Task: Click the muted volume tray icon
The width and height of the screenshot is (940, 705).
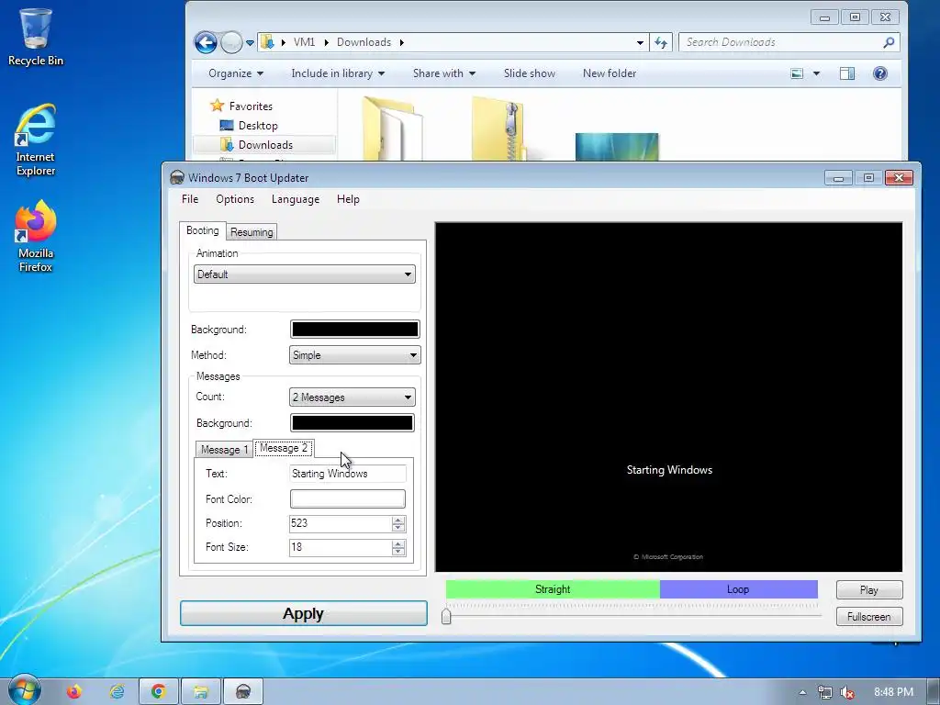Action: pyautogui.click(x=847, y=692)
